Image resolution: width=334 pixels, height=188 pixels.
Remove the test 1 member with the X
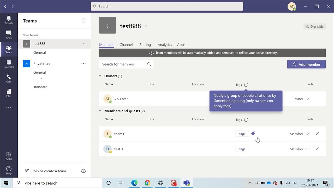tap(317, 149)
